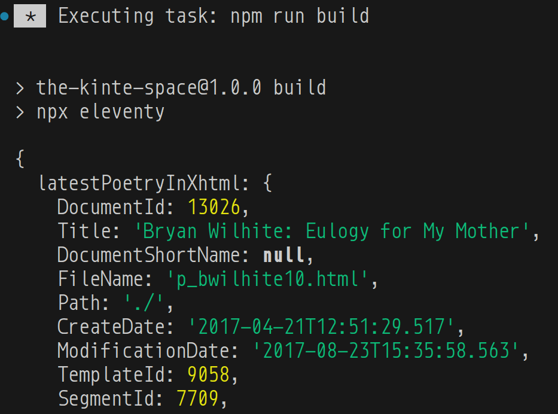Click the 'FileName:' key label
This screenshot has height=414, width=558.
[105, 279]
